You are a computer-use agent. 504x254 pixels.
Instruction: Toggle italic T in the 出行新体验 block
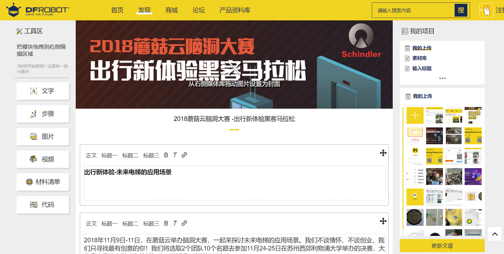tap(175, 155)
